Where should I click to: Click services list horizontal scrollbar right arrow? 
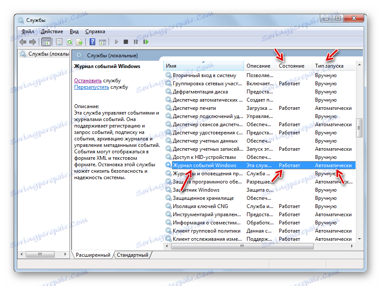(x=352, y=246)
